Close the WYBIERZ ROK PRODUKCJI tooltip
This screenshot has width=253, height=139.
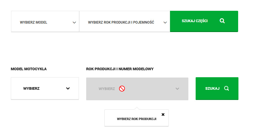[163, 115]
